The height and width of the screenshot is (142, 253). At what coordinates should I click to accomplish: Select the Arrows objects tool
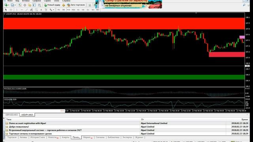(51, 10)
